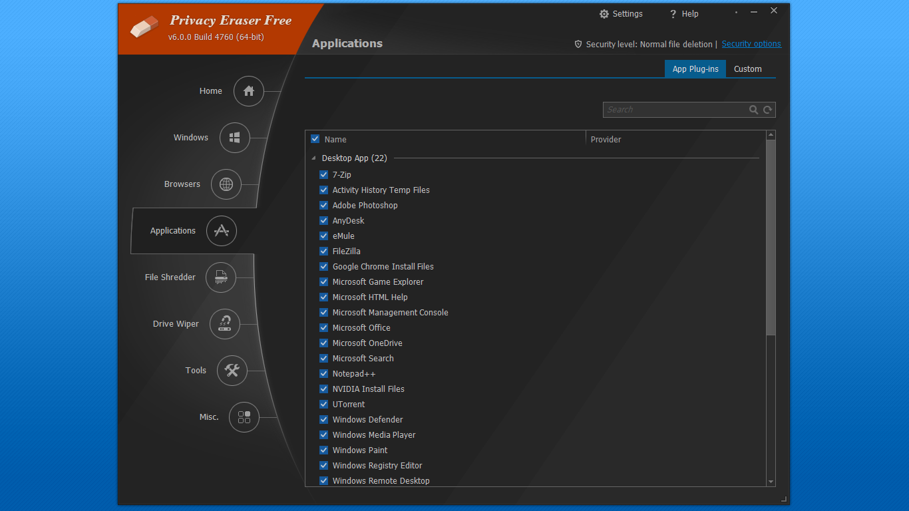Click the search refresh arrow
The image size is (909, 511).
pos(767,109)
